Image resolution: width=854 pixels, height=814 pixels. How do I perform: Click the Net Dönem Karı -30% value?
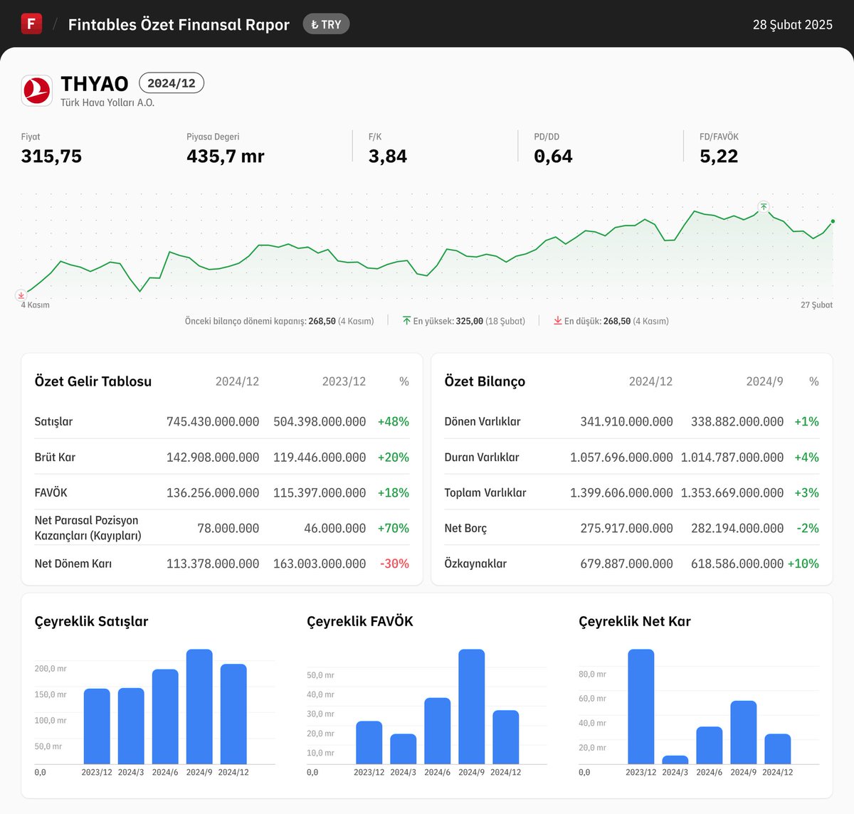(394, 564)
